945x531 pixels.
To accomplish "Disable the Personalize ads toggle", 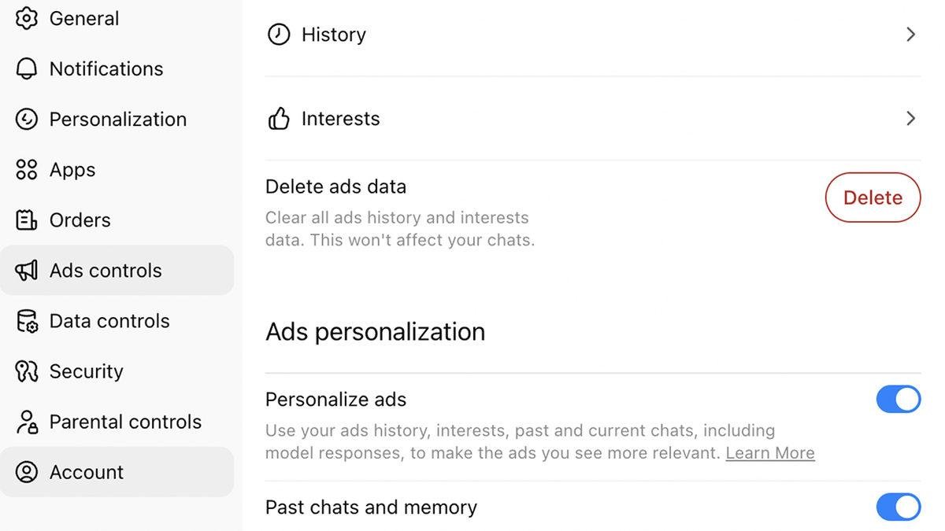I will click(898, 400).
